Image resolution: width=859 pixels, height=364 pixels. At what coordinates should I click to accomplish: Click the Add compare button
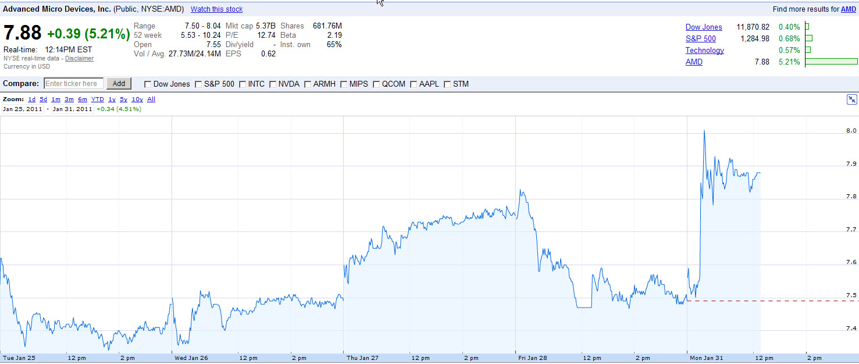pyautogui.click(x=119, y=84)
